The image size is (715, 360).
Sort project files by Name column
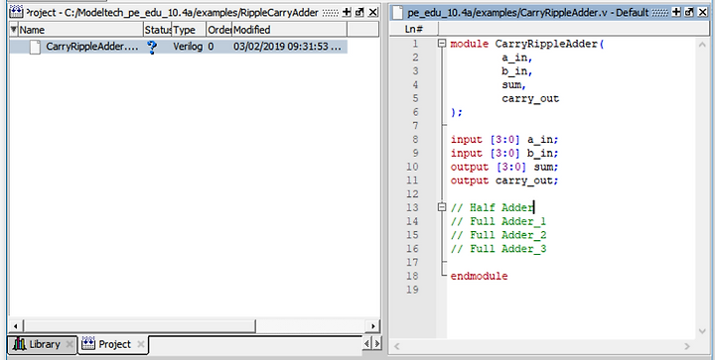pos(80,30)
